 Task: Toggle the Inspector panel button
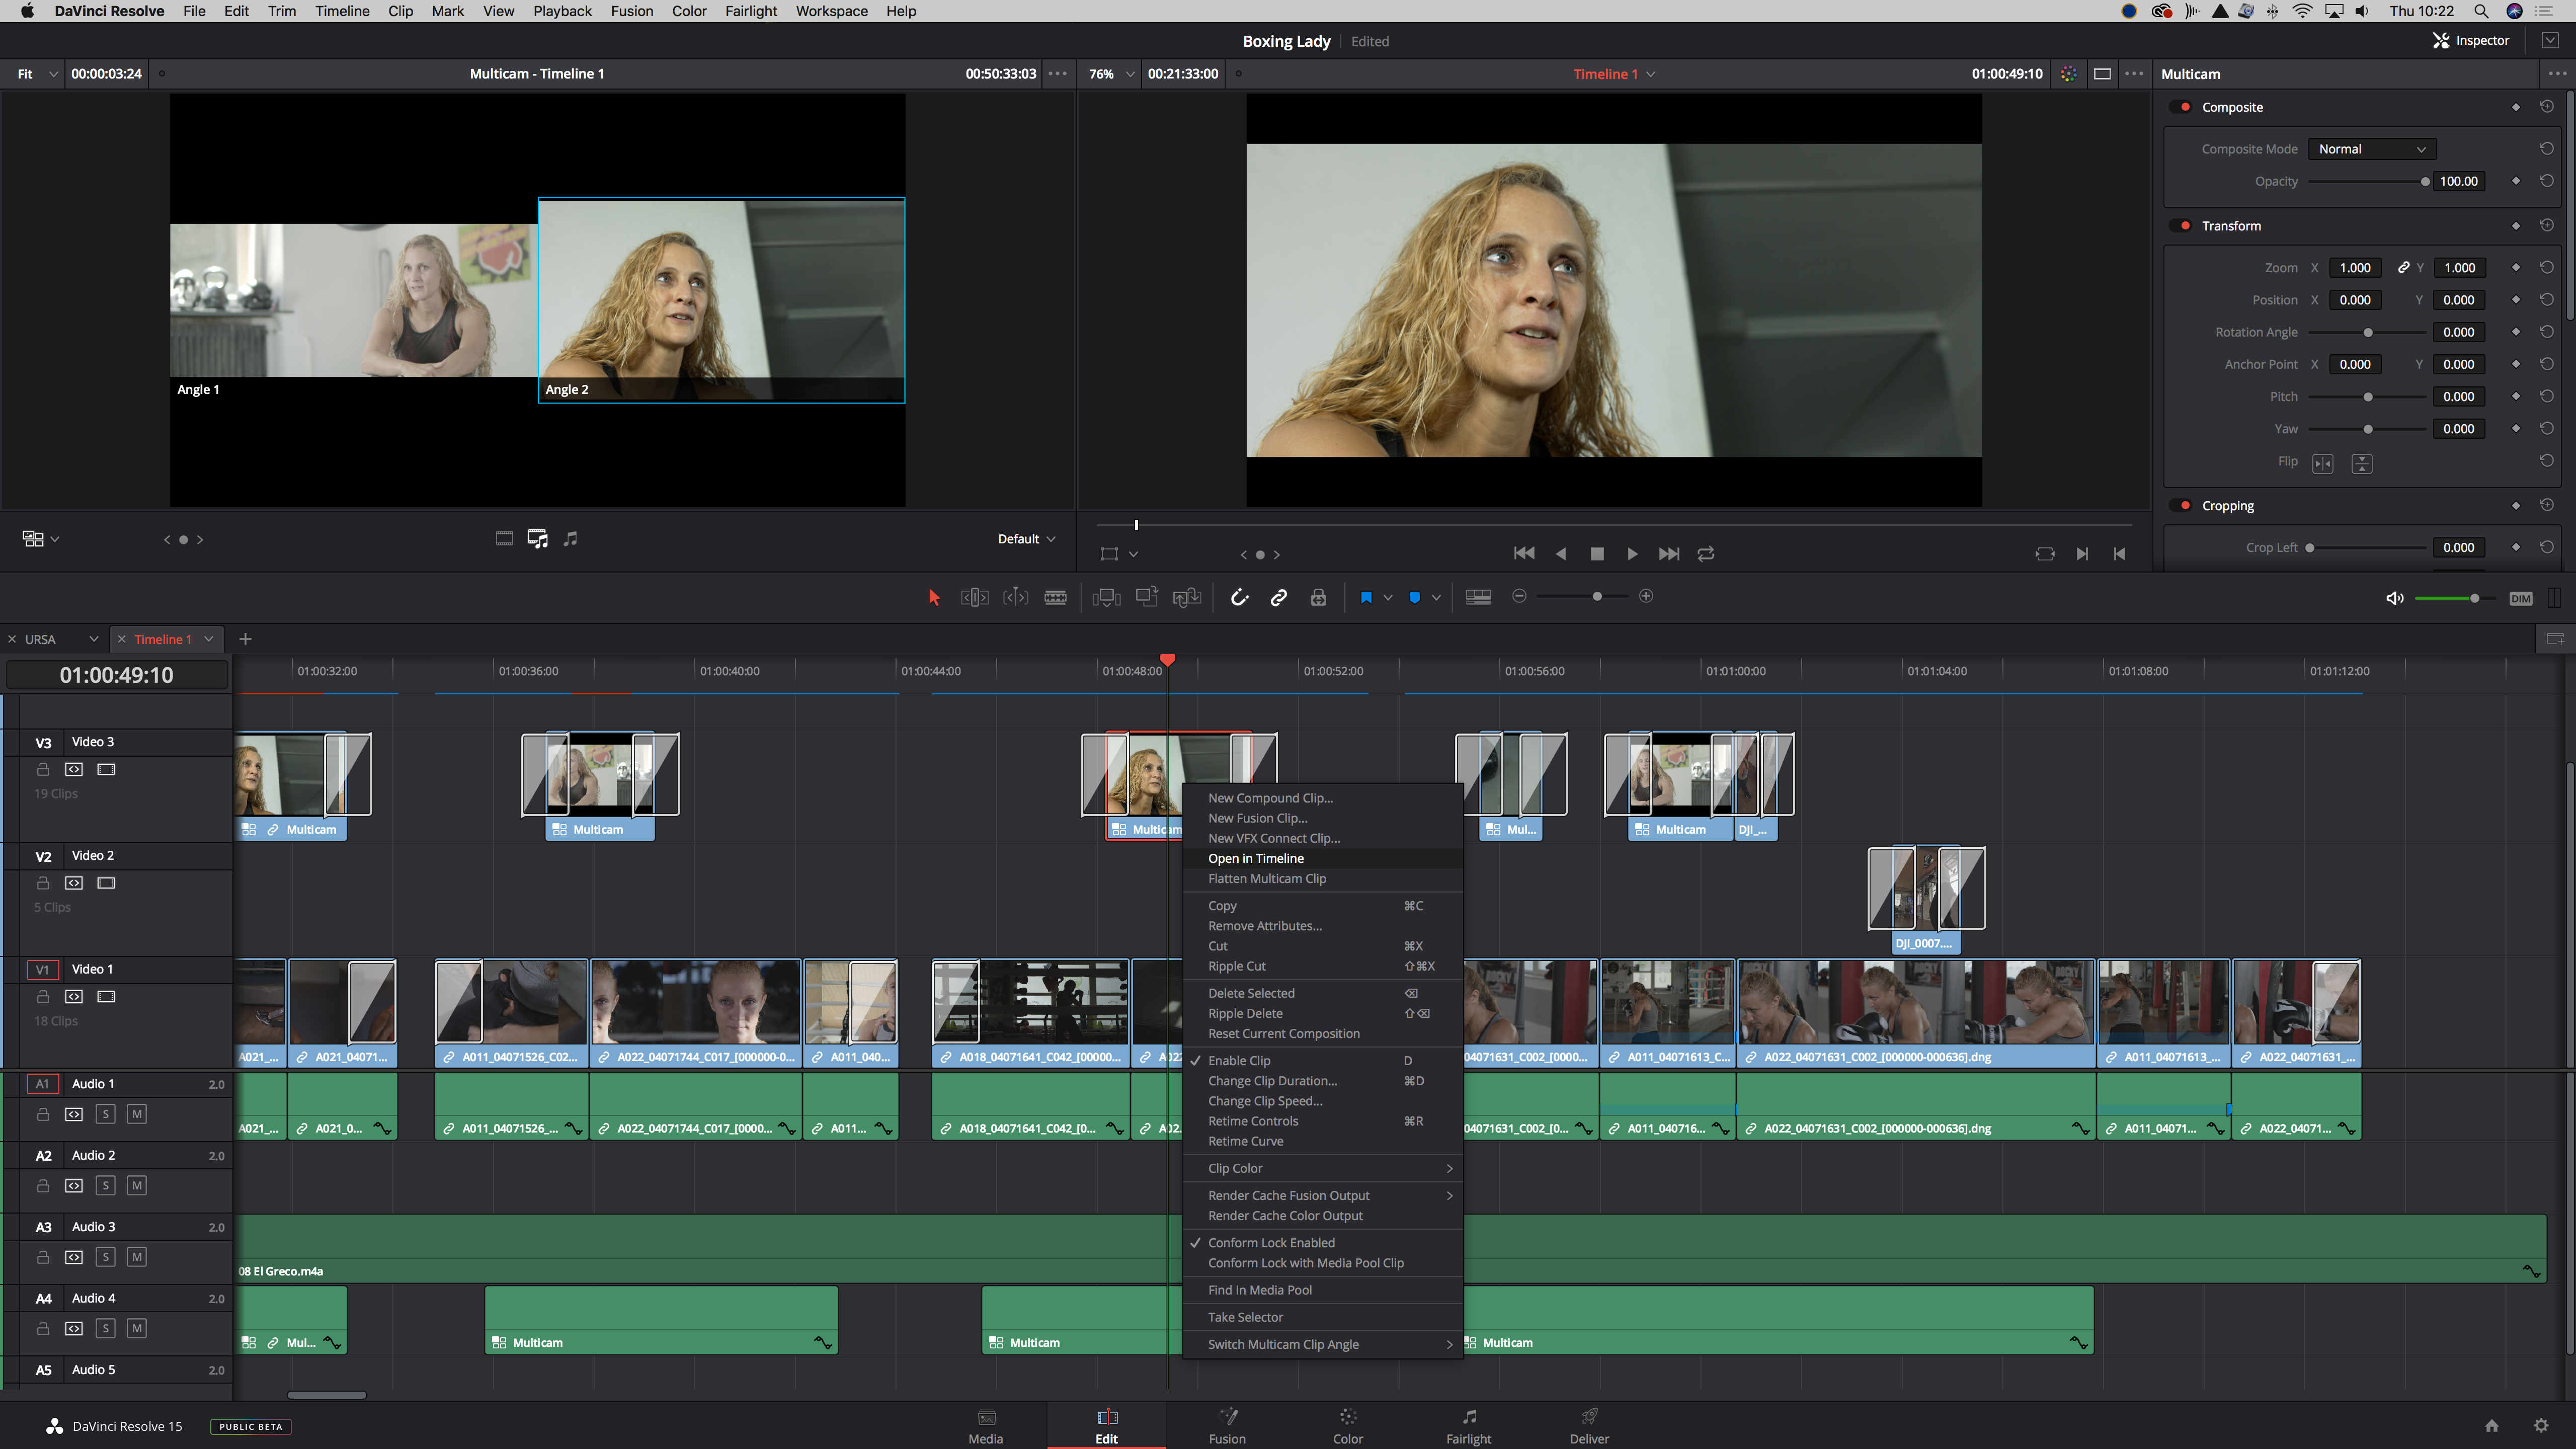point(2471,41)
